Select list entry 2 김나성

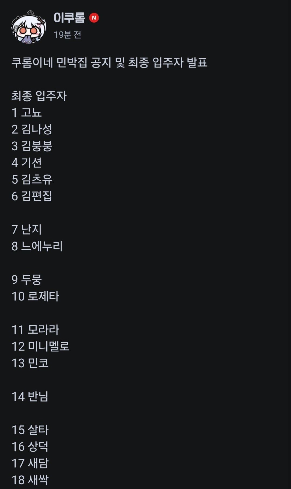click(x=32, y=129)
